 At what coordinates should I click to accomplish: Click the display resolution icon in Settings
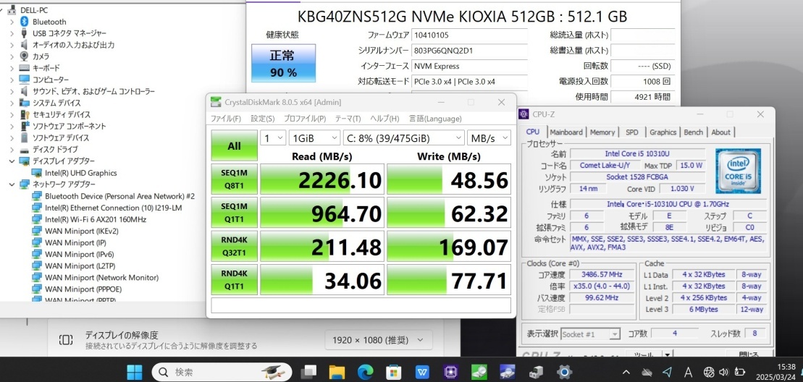coord(66,339)
